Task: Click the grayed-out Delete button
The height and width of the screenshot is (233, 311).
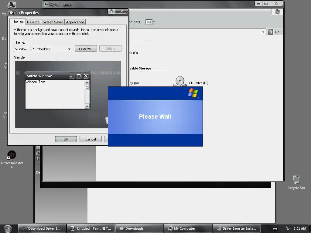Action: coord(110,49)
